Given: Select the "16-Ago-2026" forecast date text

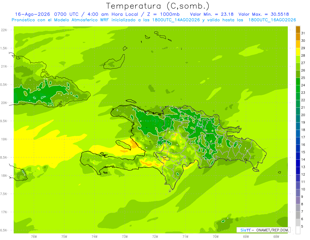Looking at the screenshot, I should click(x=33, y=14).
